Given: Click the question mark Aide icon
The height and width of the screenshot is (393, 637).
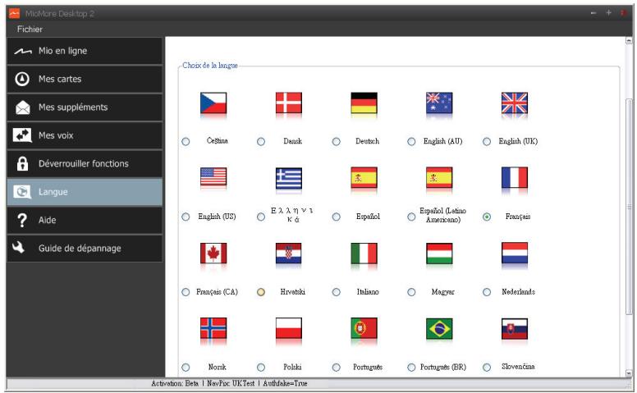Looking at the screenshot, I should (x=24, y=220).
